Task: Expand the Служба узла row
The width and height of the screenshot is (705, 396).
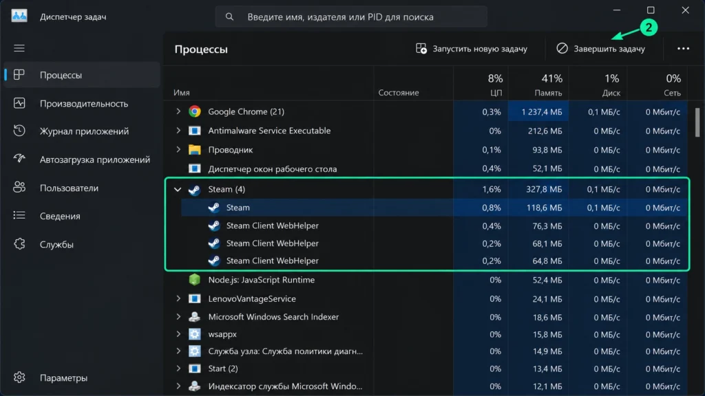Action: 178,351
